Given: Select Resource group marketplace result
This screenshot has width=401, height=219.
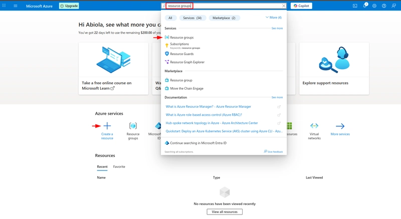Looking at the screenshot, I should click(x=181, y=80).
